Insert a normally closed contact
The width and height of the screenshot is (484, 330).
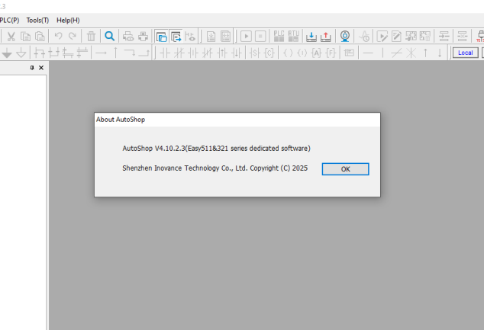[x=179, y=53]
